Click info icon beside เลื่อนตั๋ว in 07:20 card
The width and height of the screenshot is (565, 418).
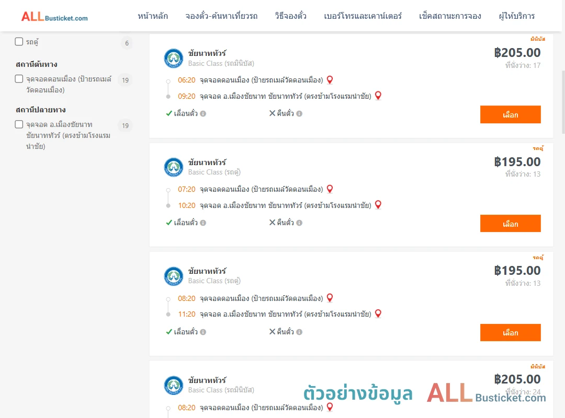tap(203, 223)
